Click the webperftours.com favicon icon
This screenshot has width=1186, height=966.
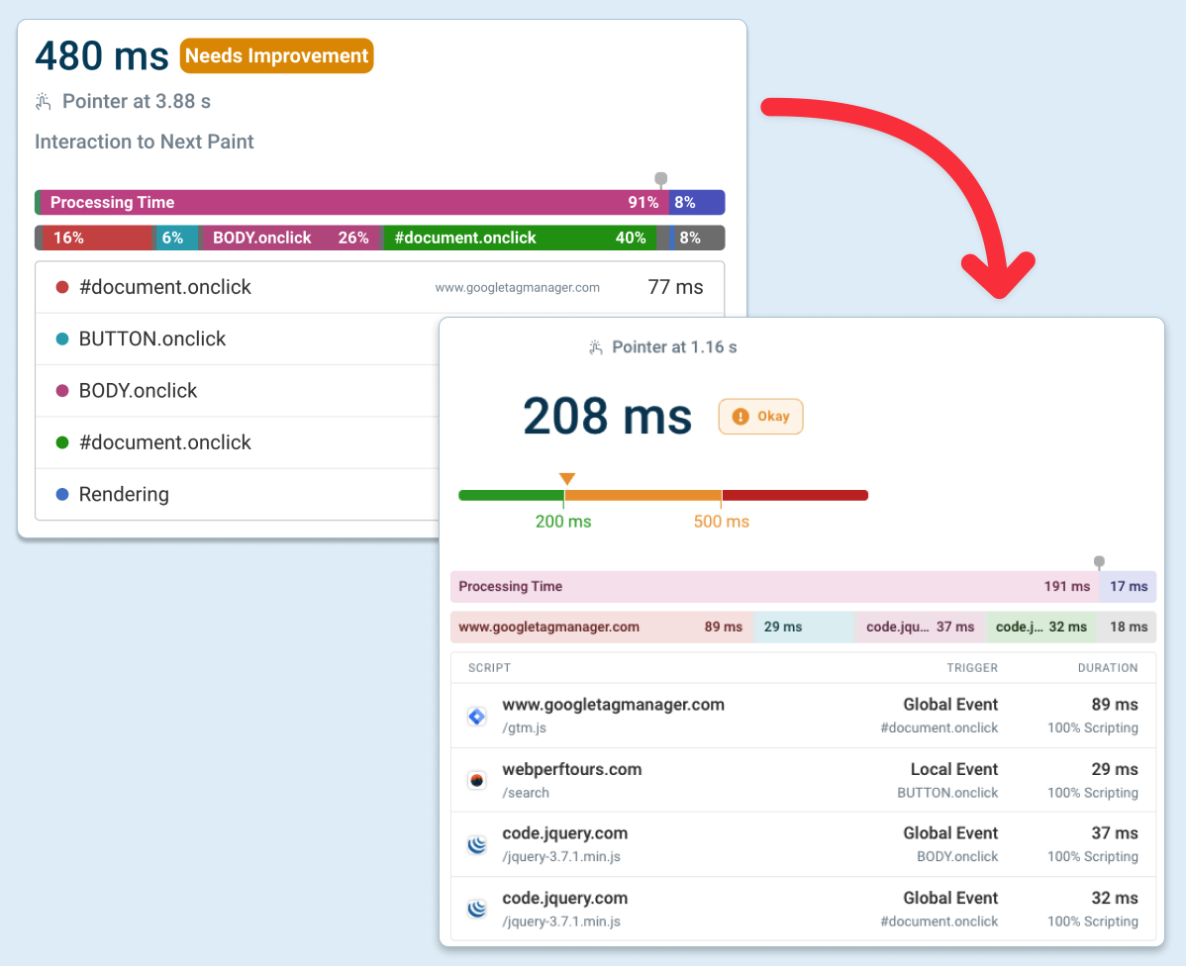coord(477,781)
